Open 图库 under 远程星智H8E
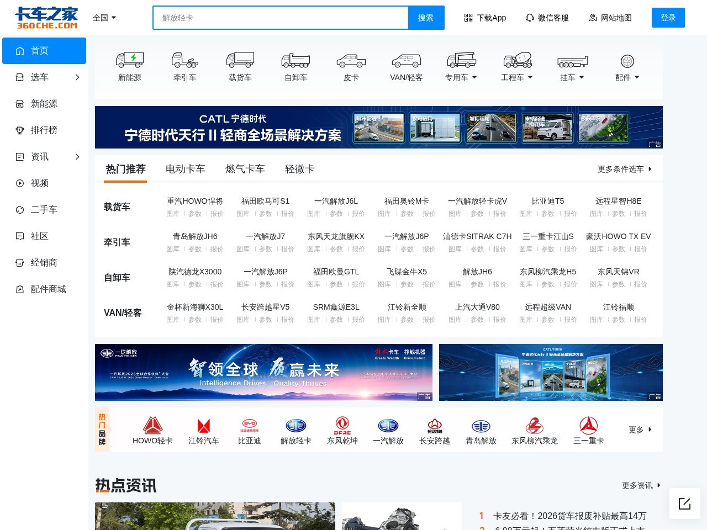Viewport: 707px width, 530px height. click(x=597, y=214)
